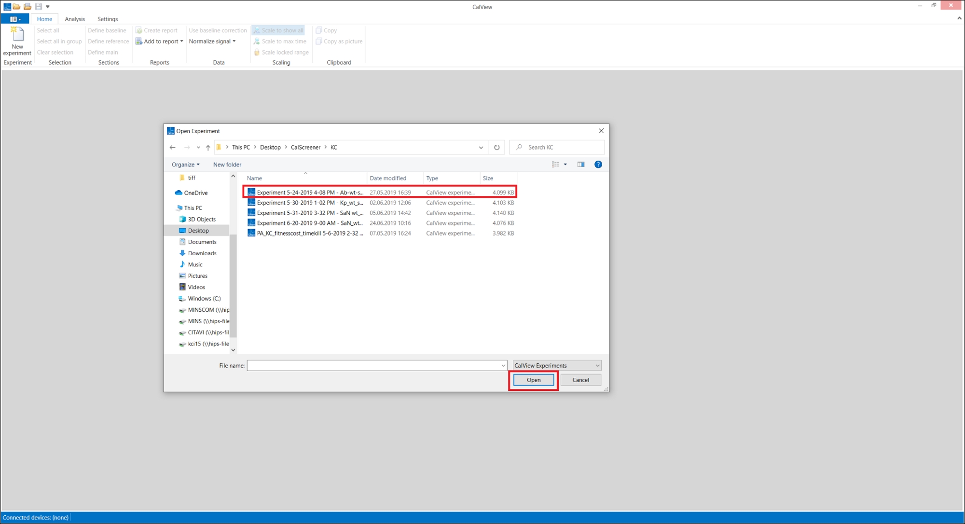Click the save icon in title bar

pos(39,6)
